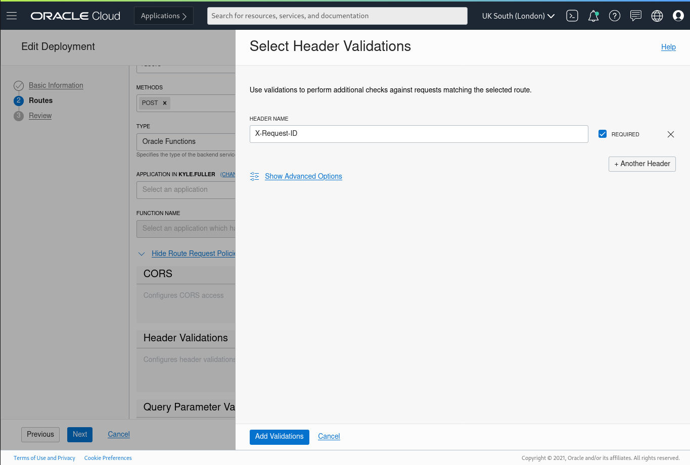Open the Help link
This screenshot has width=690, height=465.
click(668, 47)
